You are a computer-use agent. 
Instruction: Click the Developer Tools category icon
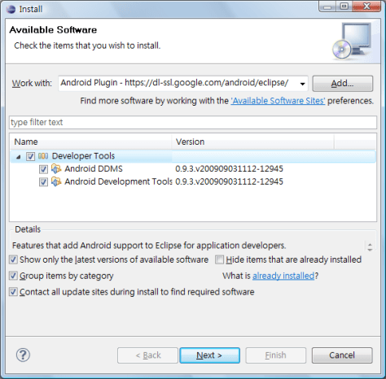43,156
